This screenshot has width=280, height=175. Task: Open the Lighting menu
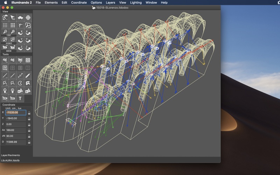(136, 2)
